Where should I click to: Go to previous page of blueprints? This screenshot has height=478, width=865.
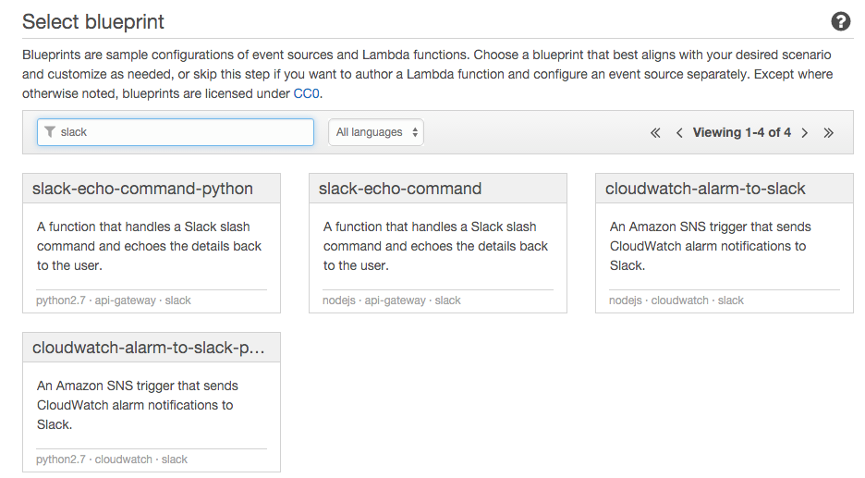click(679, 133)
